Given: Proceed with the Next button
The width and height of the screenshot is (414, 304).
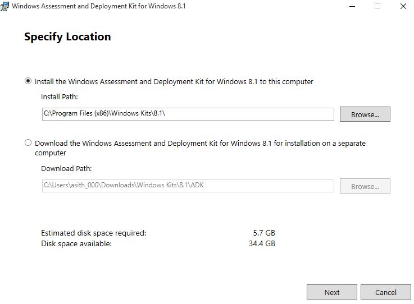Looking at the screenshot, I should [x=332, y=292].
